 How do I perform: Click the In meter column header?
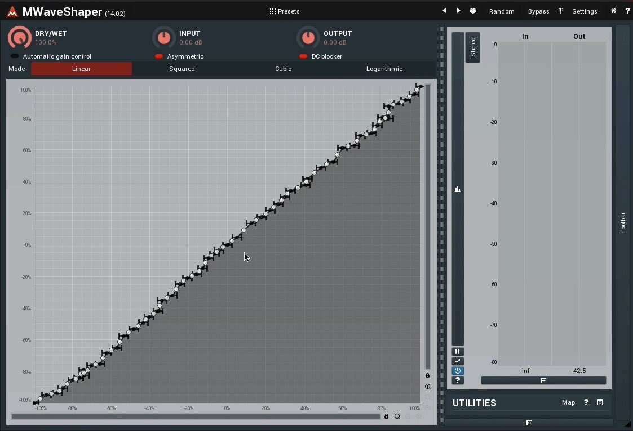point(525,36)
